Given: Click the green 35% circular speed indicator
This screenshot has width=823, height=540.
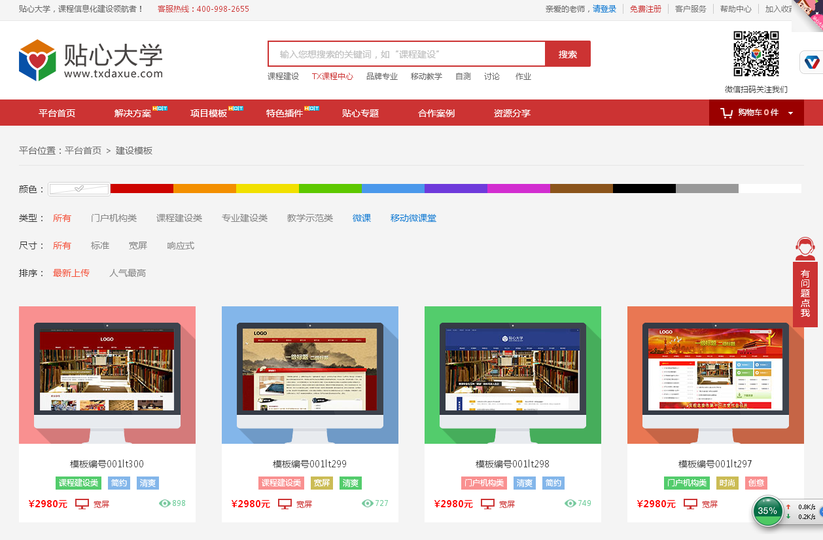Looking at the screenshot, I should 767,511.
